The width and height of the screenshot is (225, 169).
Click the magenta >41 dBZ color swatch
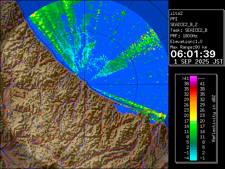193,79
